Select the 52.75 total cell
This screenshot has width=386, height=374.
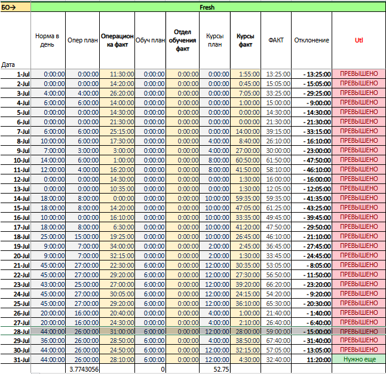215,369
